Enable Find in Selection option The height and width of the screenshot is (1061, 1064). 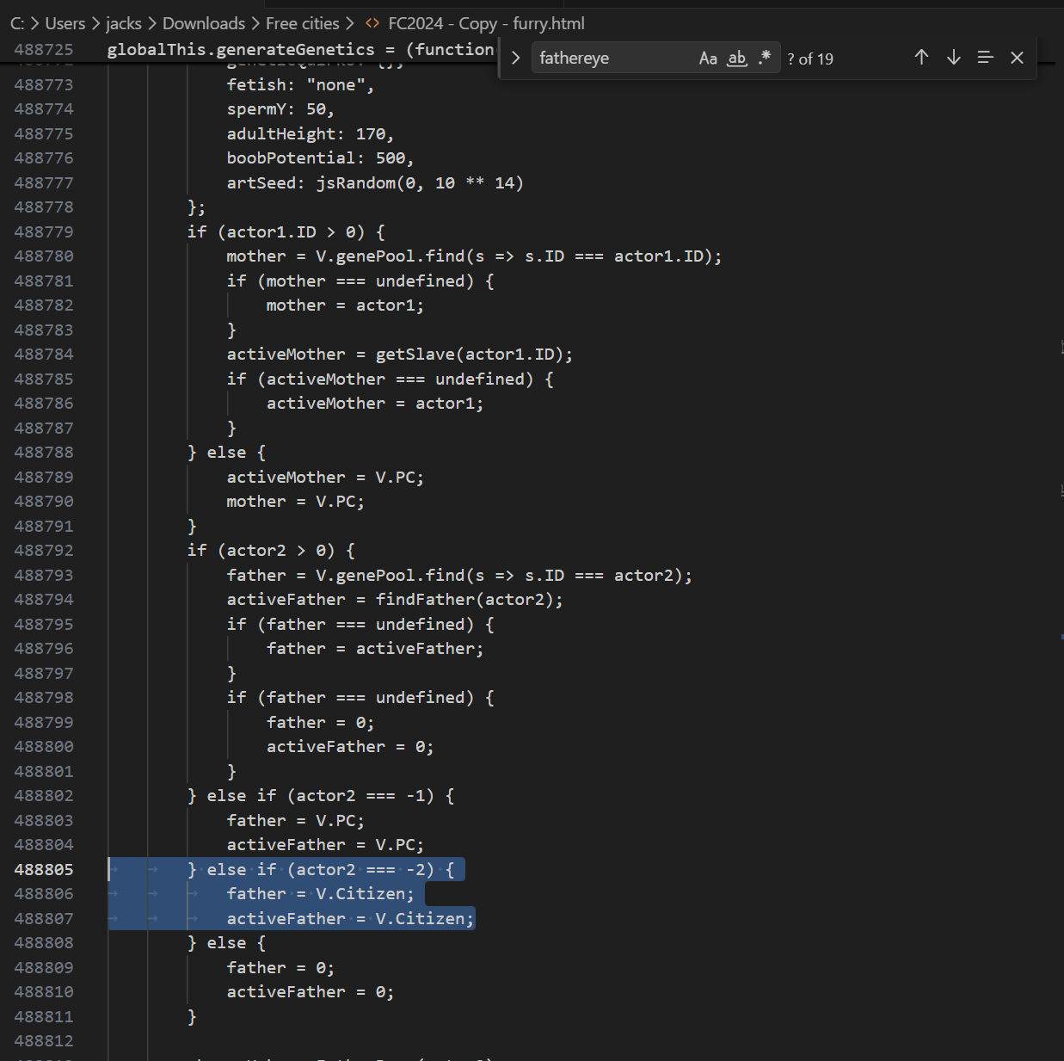point(985,58)
